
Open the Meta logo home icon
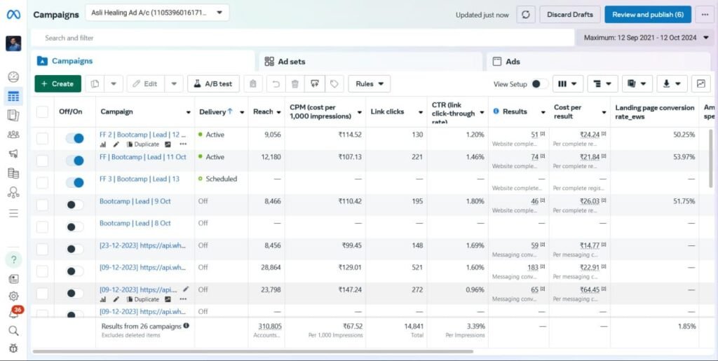[13, 15]
